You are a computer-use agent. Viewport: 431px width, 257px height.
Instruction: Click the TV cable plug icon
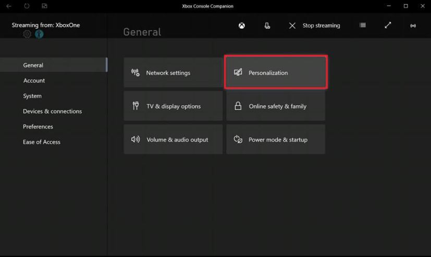point(136,106)
